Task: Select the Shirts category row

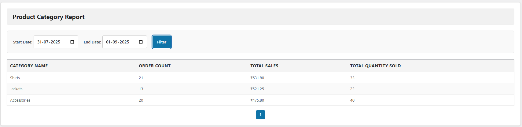Action: 260,78
